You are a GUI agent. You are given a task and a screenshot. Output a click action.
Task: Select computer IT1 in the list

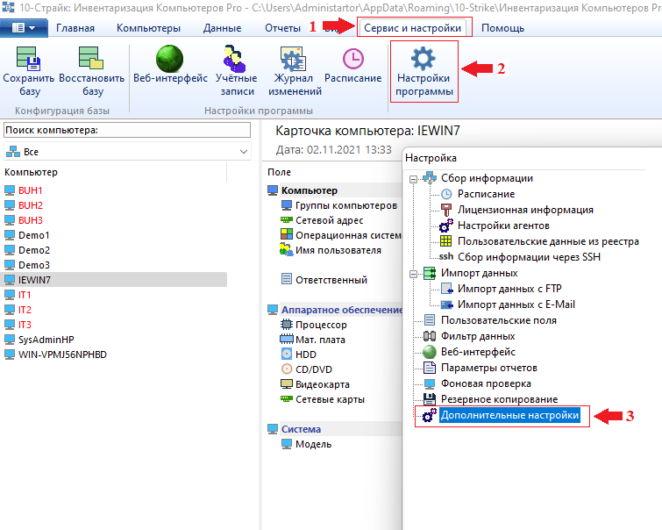[x=24, y=295]
